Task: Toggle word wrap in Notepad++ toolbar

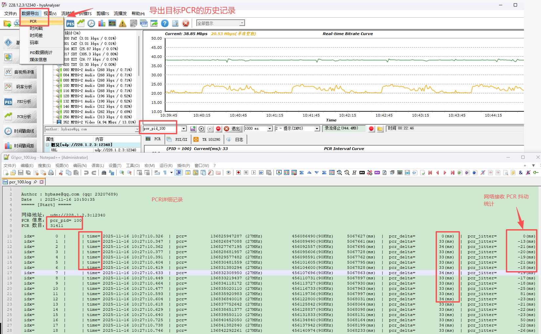Action: [x=157, y=173]
